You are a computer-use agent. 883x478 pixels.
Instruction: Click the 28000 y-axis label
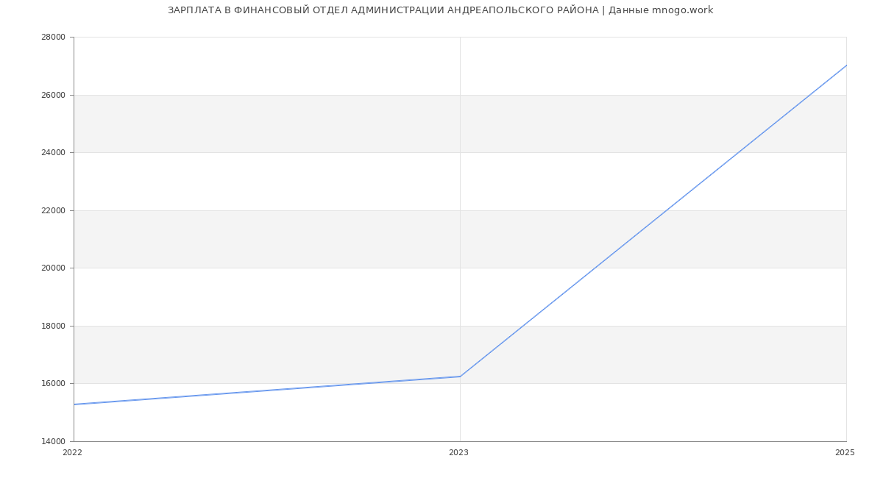point(54,38)
